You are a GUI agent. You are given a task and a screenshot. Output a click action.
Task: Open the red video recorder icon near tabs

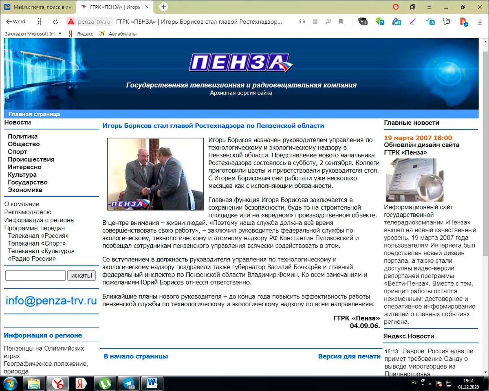point(396,7)
